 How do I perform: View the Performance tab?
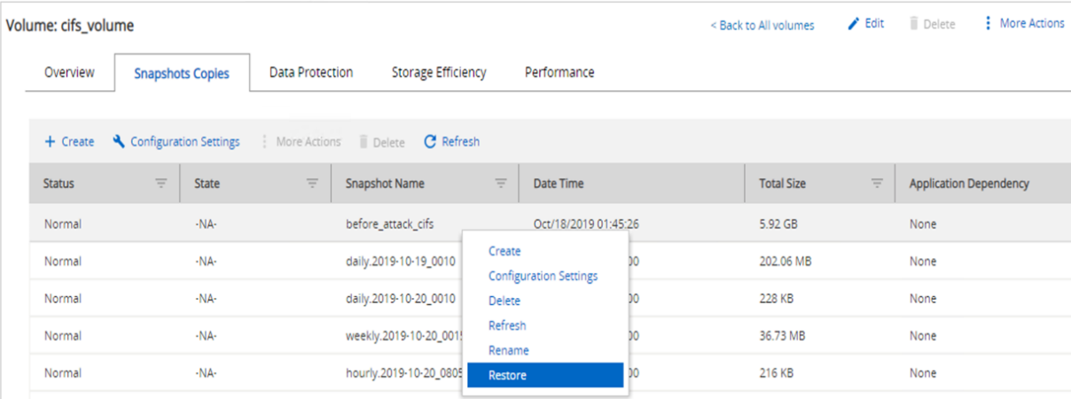(x=559, y=73)
